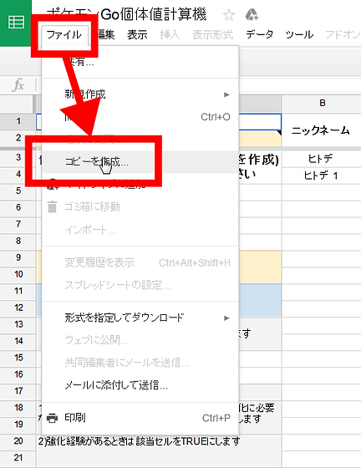This screenshot has width=361, height=468.
Task: Select 形式を指定してダウンロード menu entry
Action: (x=140, y=318)
